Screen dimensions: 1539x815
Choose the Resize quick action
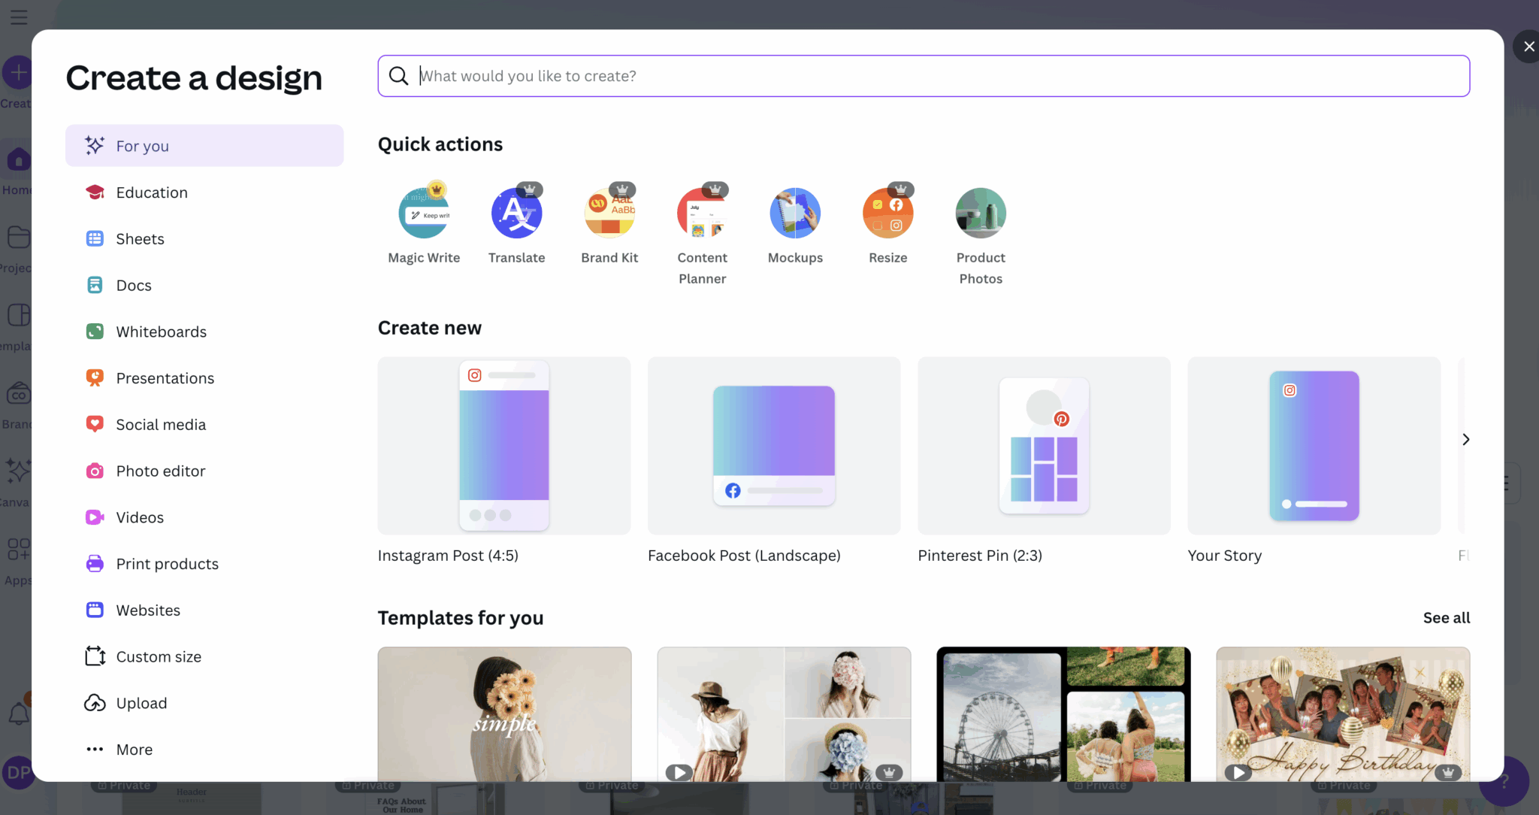(x=888, y=224)
